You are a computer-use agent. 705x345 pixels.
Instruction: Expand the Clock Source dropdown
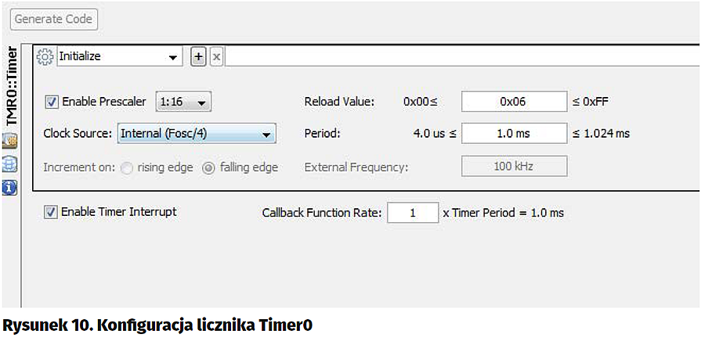197,134
